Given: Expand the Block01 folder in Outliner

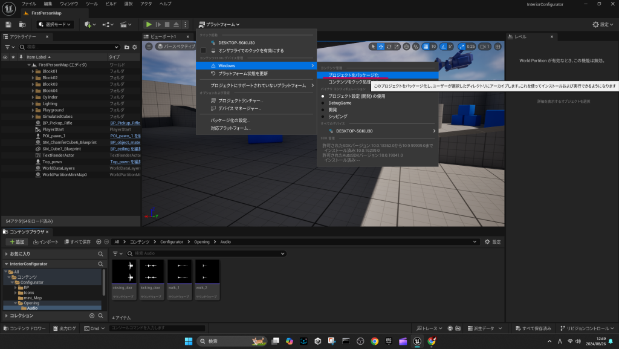Looking at the screenshot, I should point(33,71).
